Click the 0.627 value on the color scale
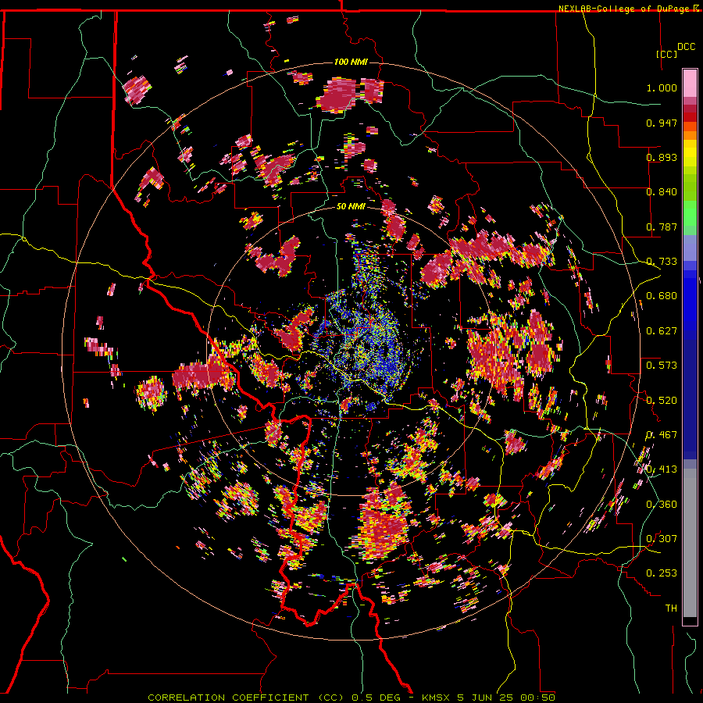Viewport: 703px width, 703px height. 662,331
